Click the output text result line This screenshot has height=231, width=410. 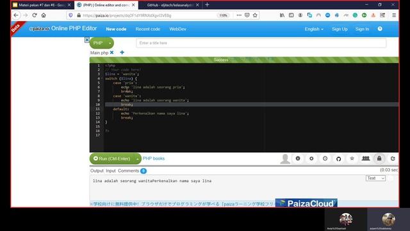(152, 181)
